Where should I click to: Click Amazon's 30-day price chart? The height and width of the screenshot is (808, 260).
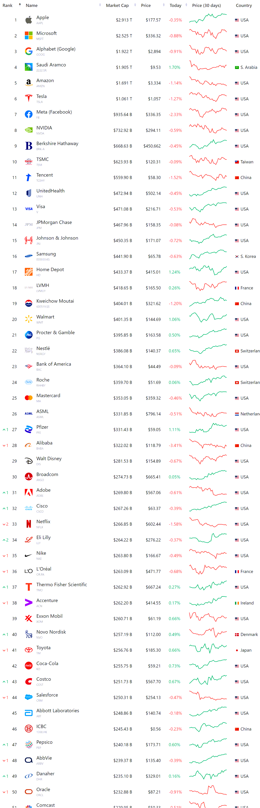pyautogui.click(x=208, y=83)
